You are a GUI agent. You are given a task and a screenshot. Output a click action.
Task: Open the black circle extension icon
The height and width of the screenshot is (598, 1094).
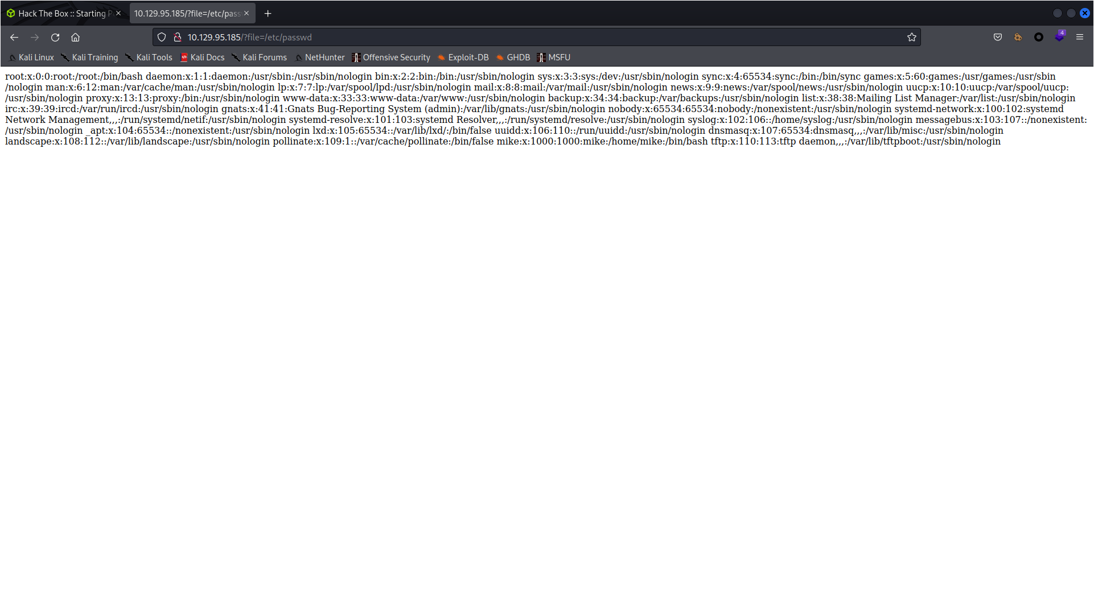click(1039, 38)
